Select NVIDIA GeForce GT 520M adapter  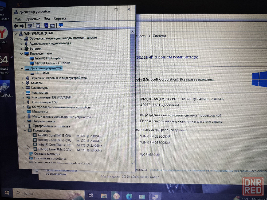coord(53,63)
